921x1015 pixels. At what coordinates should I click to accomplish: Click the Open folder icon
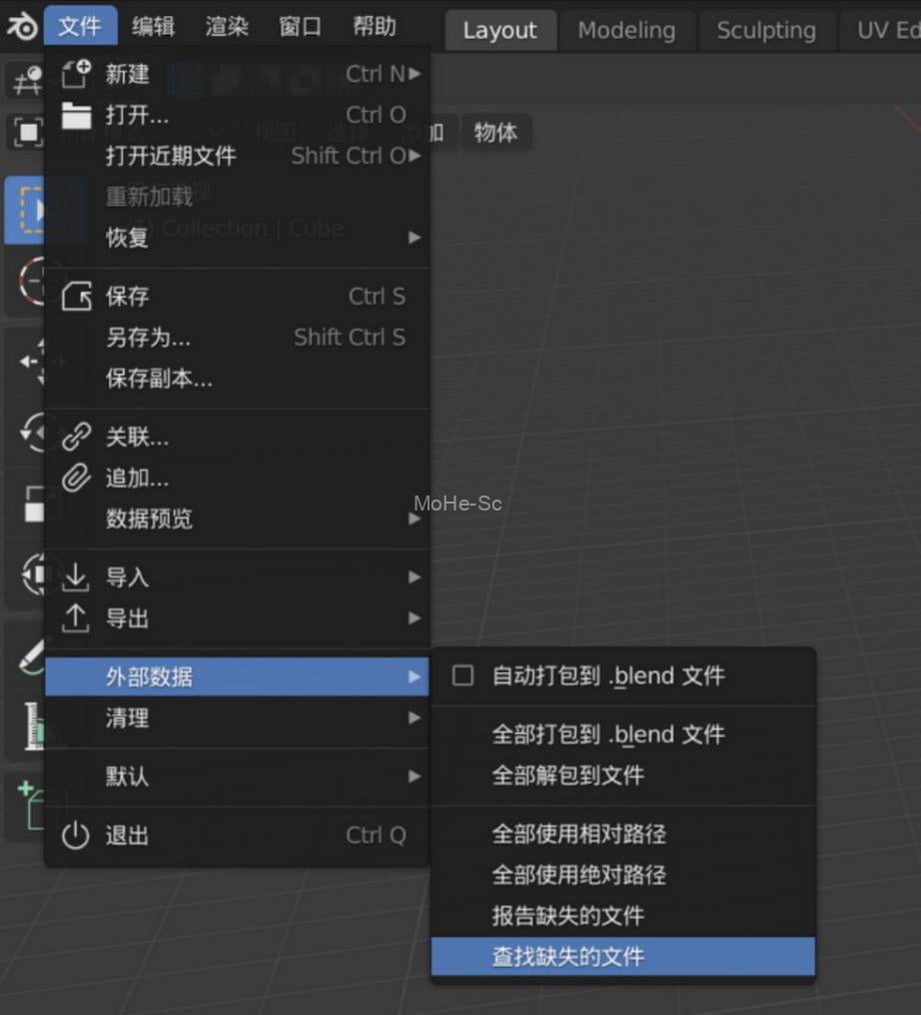(x=76, y=115)
